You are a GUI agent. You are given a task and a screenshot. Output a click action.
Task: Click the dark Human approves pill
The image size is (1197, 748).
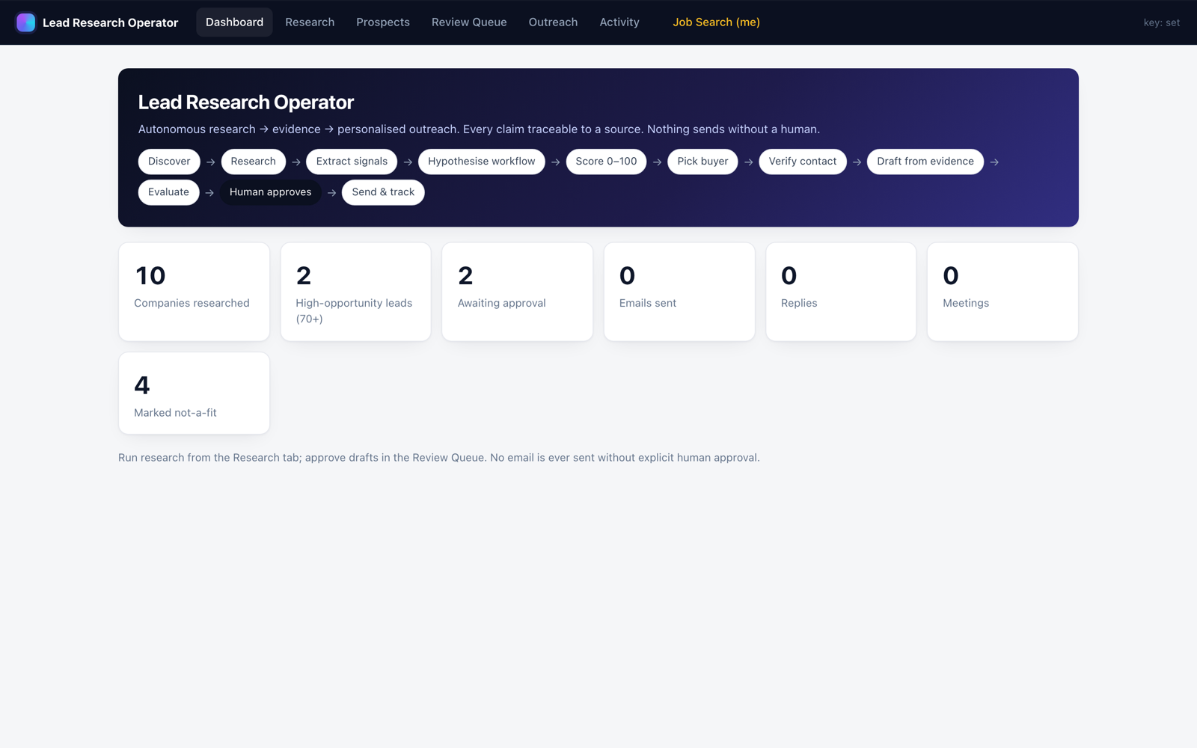(x=270, y=192)
